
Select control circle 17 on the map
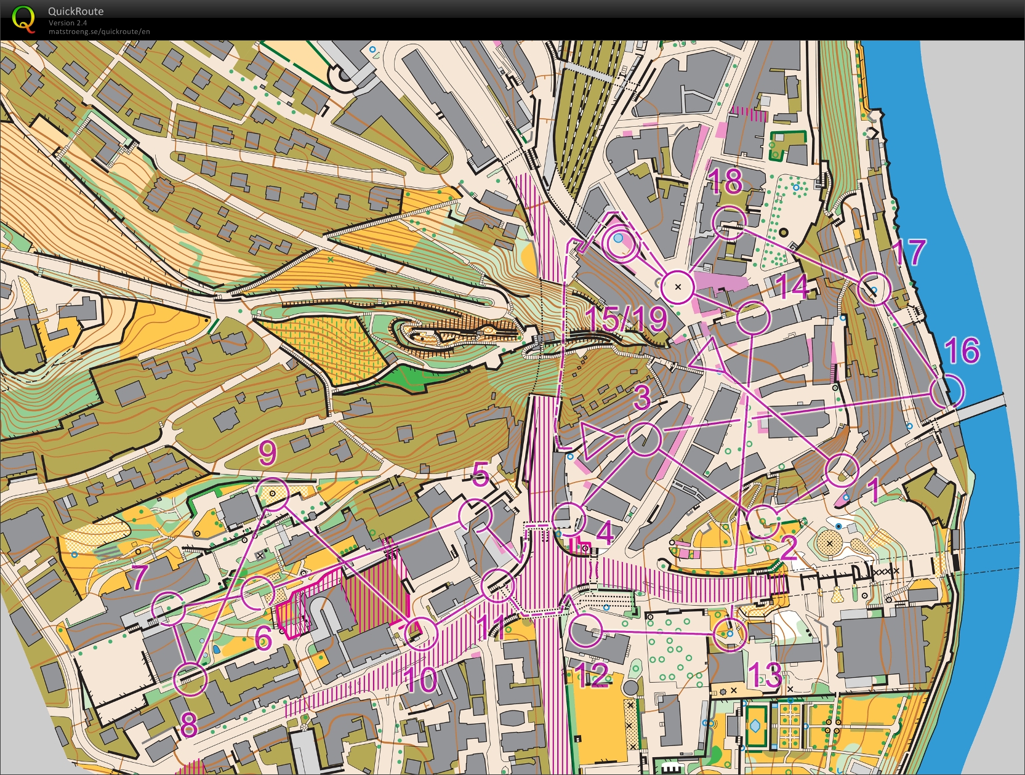tap(874, 289)
